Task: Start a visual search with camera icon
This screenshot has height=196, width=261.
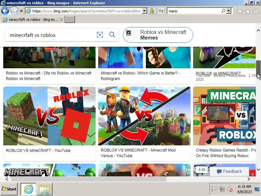Action: pos(100,35)
